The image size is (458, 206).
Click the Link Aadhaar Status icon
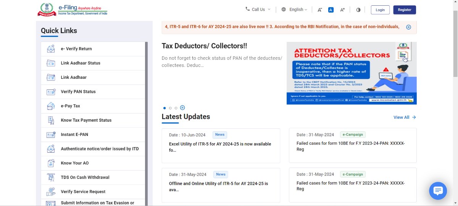click(51, 63)
